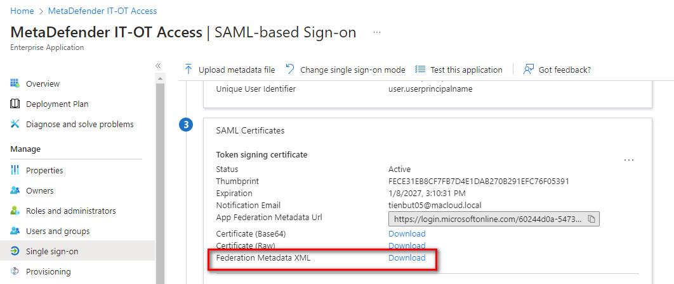Click the Users and groups icon
The height and width of the screenshot is (284, 674).
15,232
